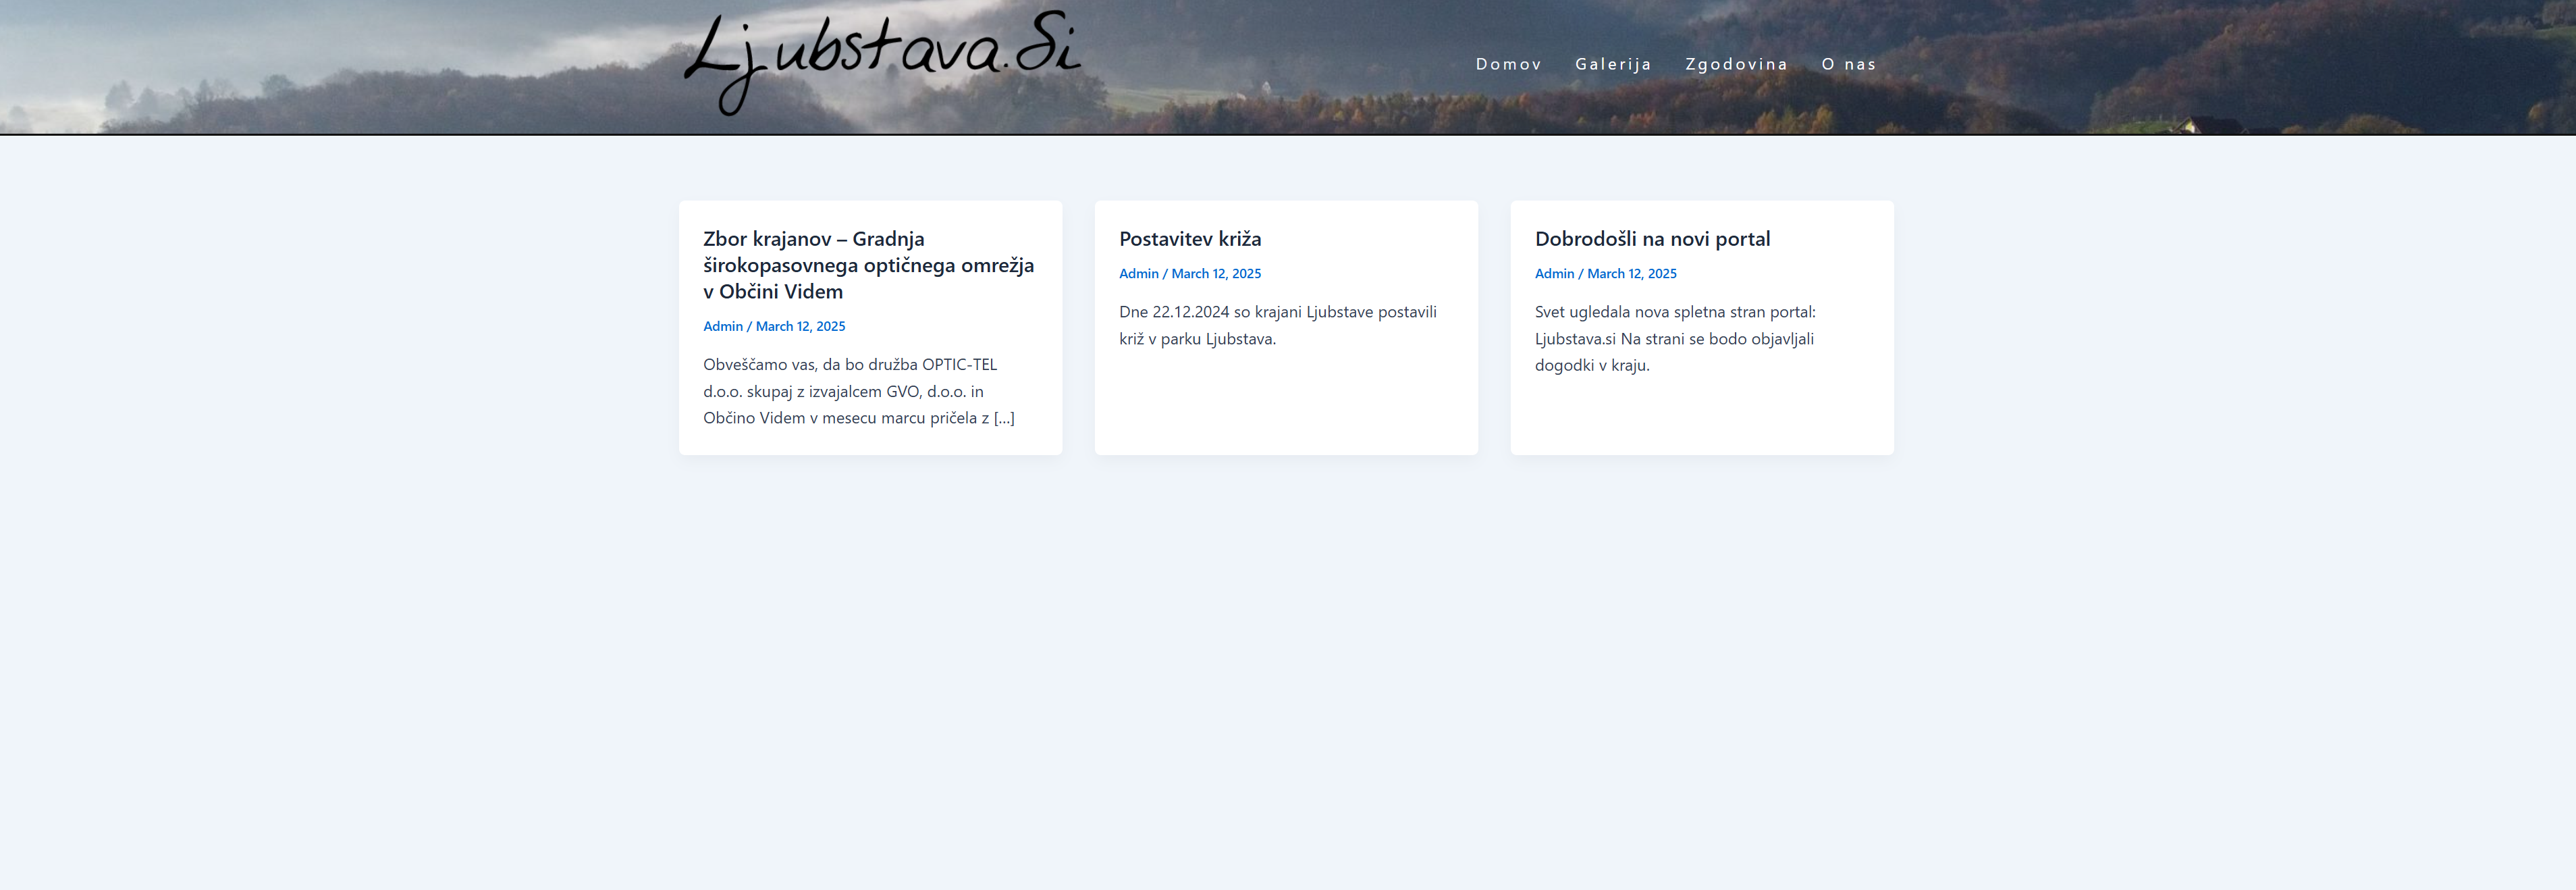Select the O nas menu item
This screenshot has width=2576, height=890.
[x=1848, y=64]
